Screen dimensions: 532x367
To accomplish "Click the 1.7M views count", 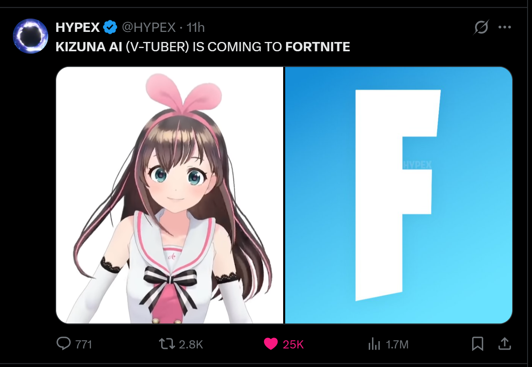I will pyautogui.click(x=397, y=344).
